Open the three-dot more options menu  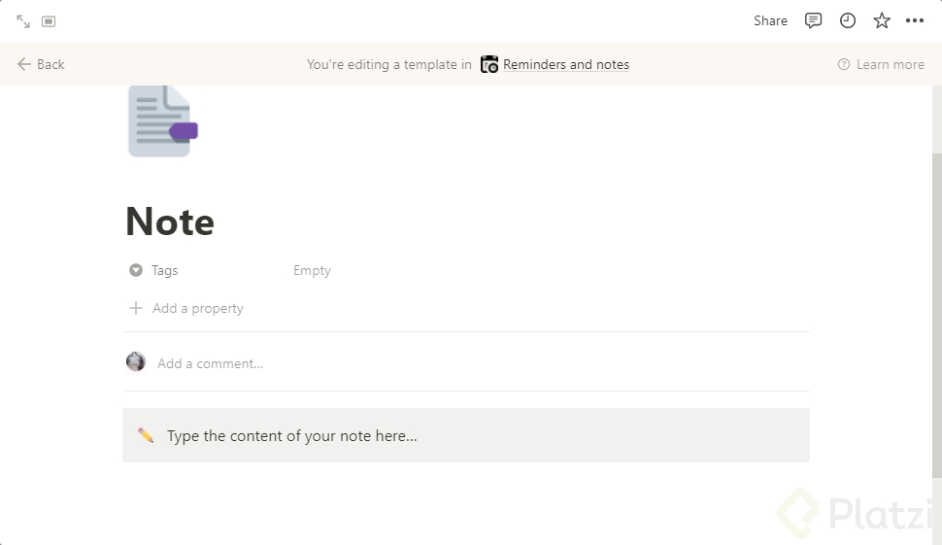915,20
